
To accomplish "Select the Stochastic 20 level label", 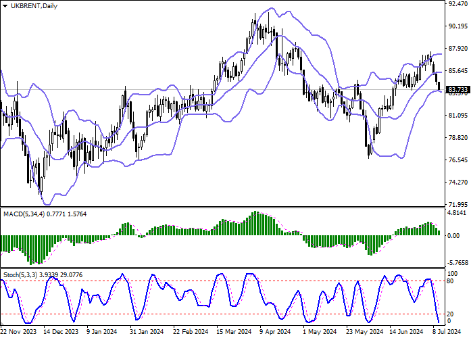I will pyautogui.click(x=450, y=314).
